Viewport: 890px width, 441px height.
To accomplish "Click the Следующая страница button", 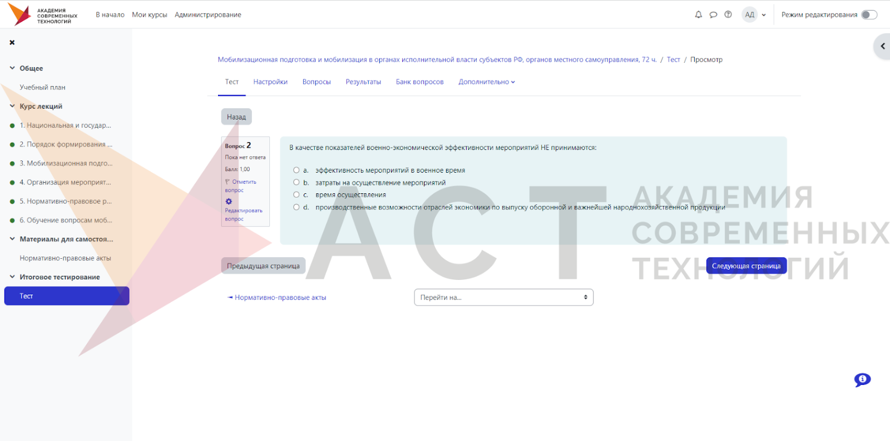I will tap(746, 265).
